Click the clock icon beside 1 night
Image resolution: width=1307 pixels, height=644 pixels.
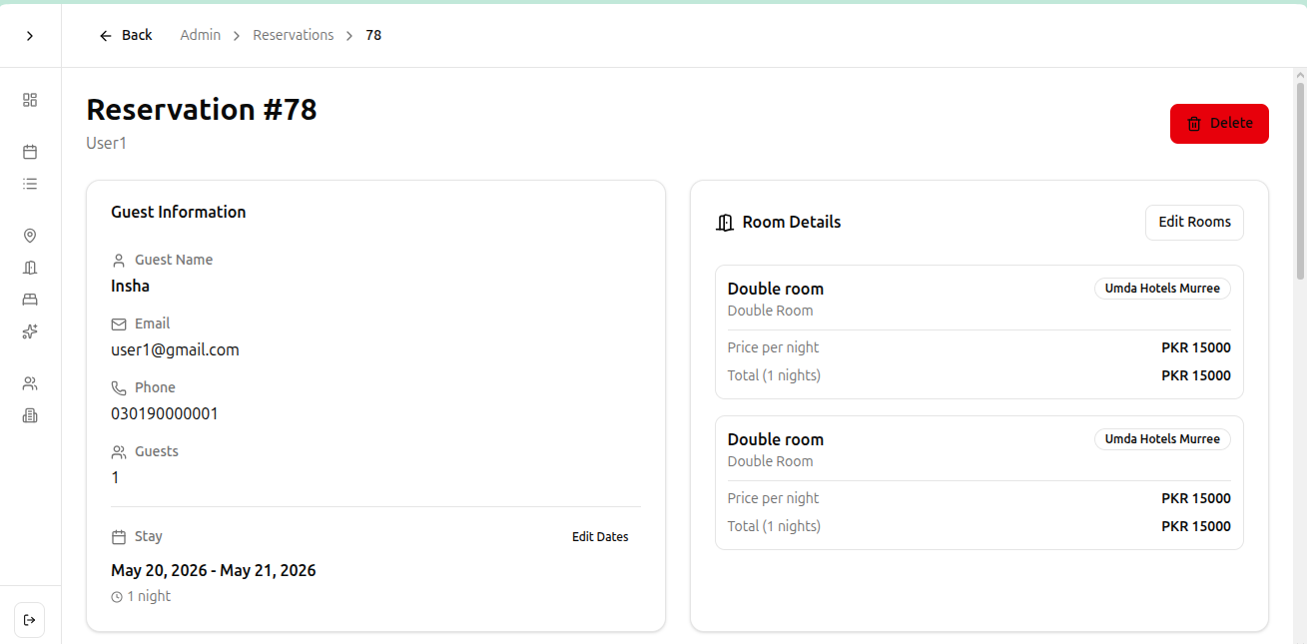click(x=117, y=597)
